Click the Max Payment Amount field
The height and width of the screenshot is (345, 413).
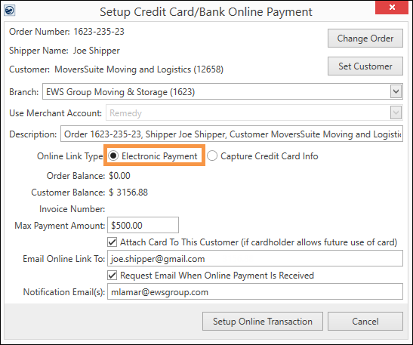tap(143, 225)
